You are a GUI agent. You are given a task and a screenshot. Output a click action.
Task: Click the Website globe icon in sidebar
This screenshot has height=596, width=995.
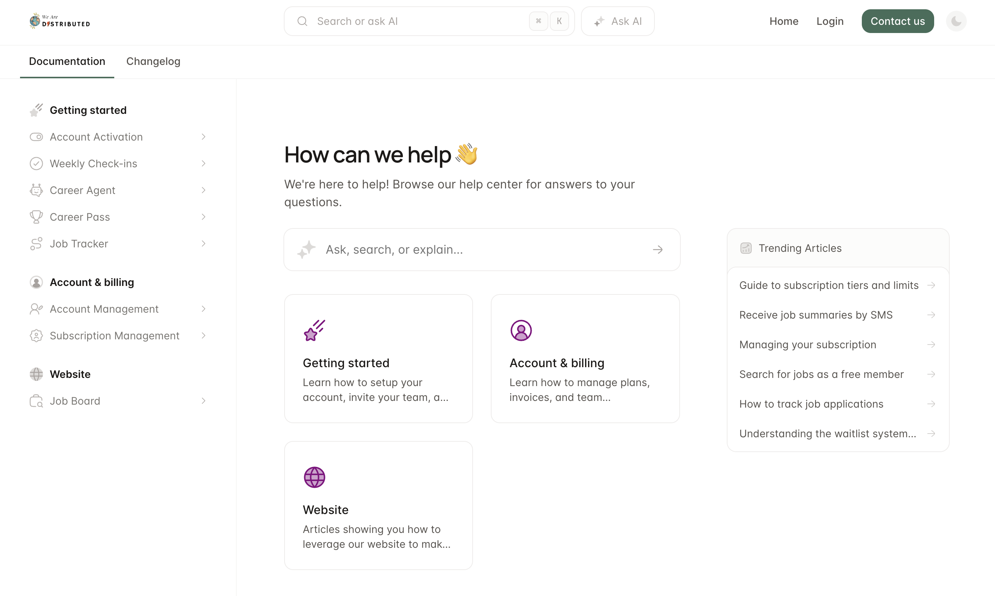tap(36, 374)
